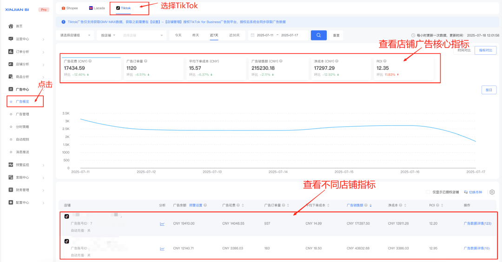Open the 按日 granularity selector
This screenshot has height=262, width=502.
coord(489,90)
